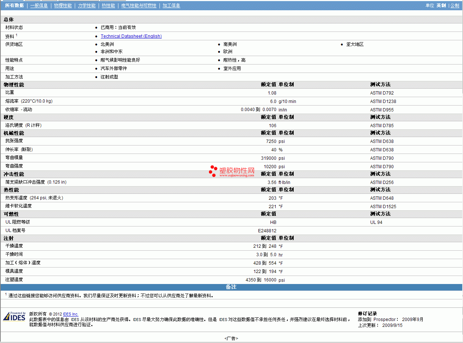Click the 模具温度 row label
463x343 pixels.
tap(14, 271)
